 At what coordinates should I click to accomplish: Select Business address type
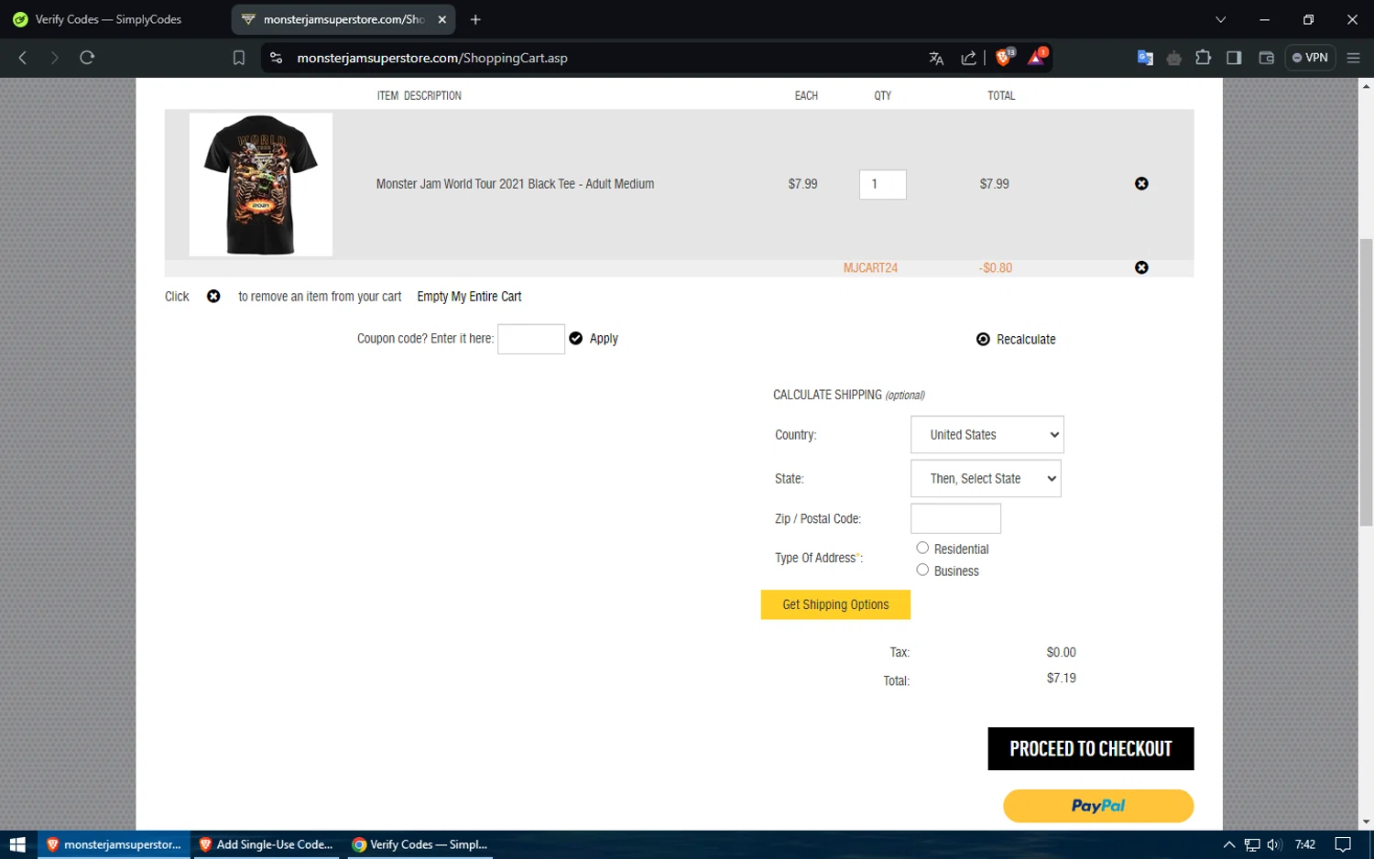pos(922,570)
